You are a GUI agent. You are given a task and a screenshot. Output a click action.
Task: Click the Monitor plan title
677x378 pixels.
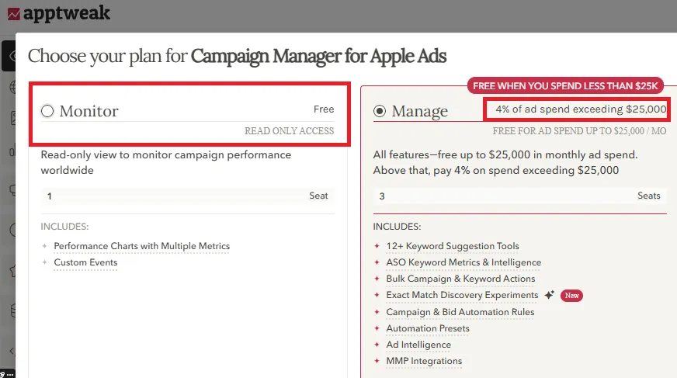89,111
